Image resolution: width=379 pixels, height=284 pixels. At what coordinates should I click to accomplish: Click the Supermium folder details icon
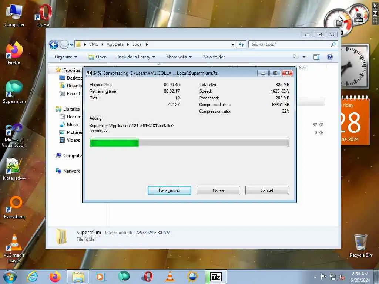(x=61, y=236)
